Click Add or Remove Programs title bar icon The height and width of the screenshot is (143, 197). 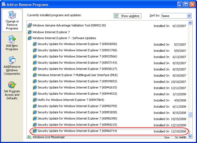click(x=4, y=4)
